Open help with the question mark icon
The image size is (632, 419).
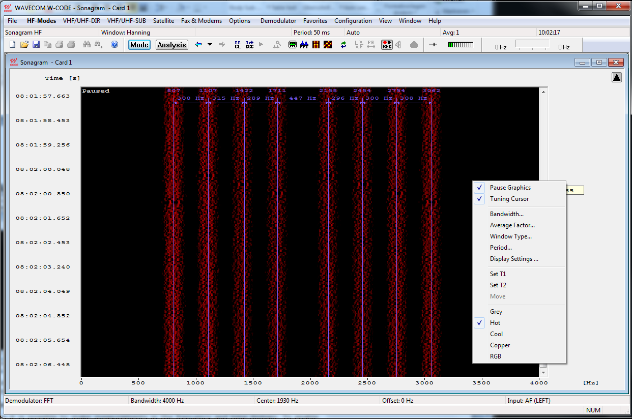point(114,45)
